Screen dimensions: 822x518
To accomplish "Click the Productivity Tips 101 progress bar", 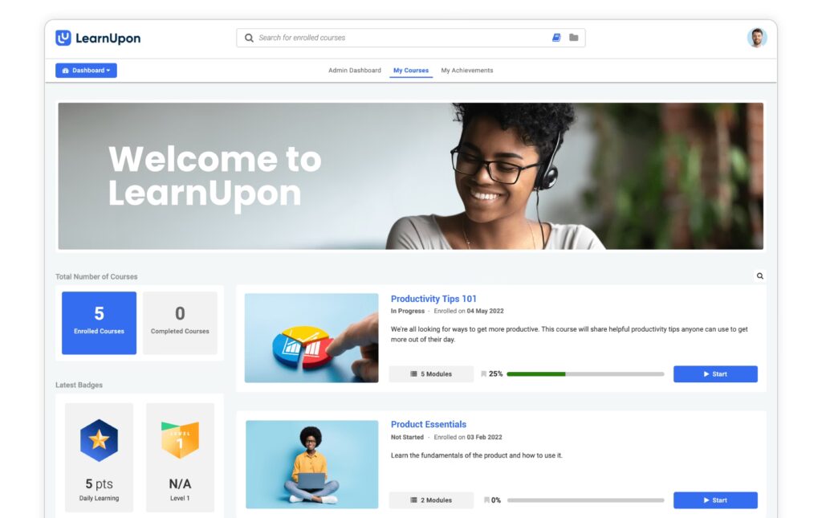I will point(585,374).
